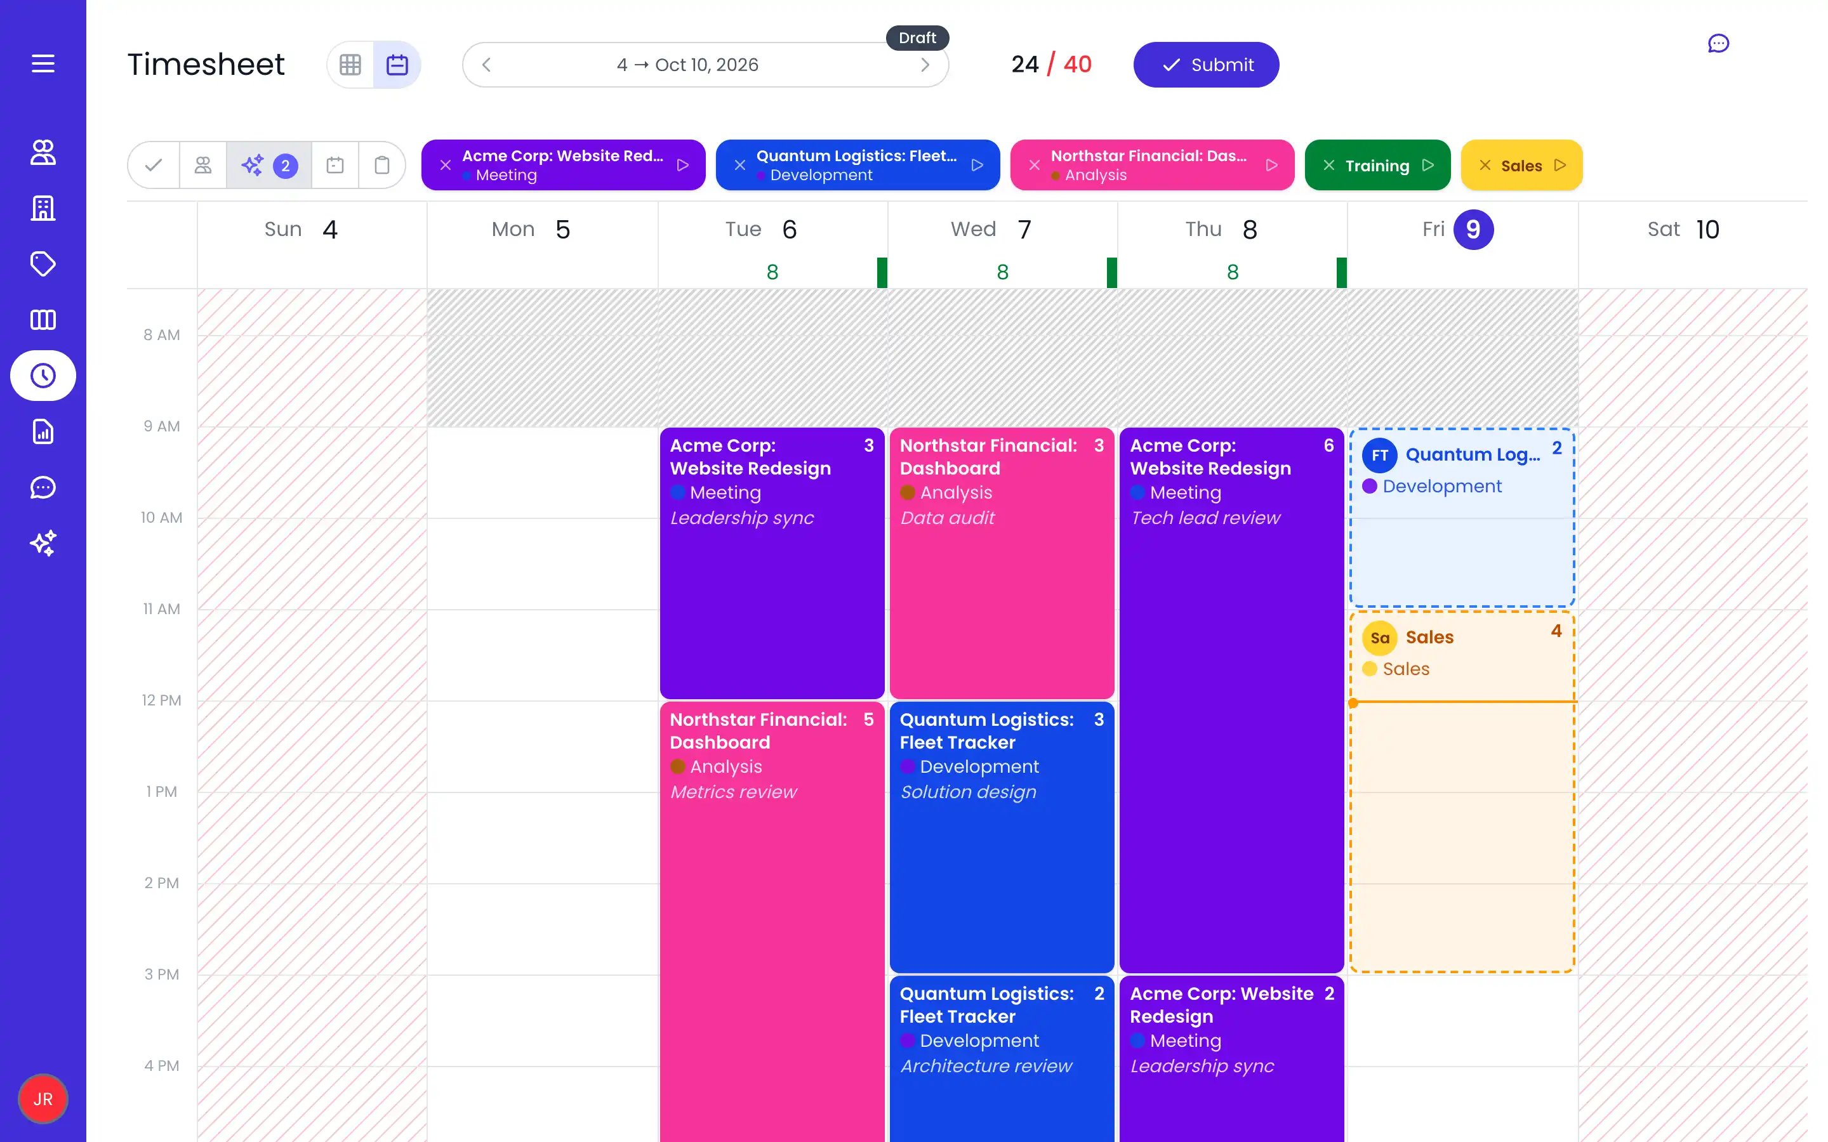The image size is (1828, 1142).
Task: Click the JR user avatar
Action: pyautogui.click(x=43, y=1099)
